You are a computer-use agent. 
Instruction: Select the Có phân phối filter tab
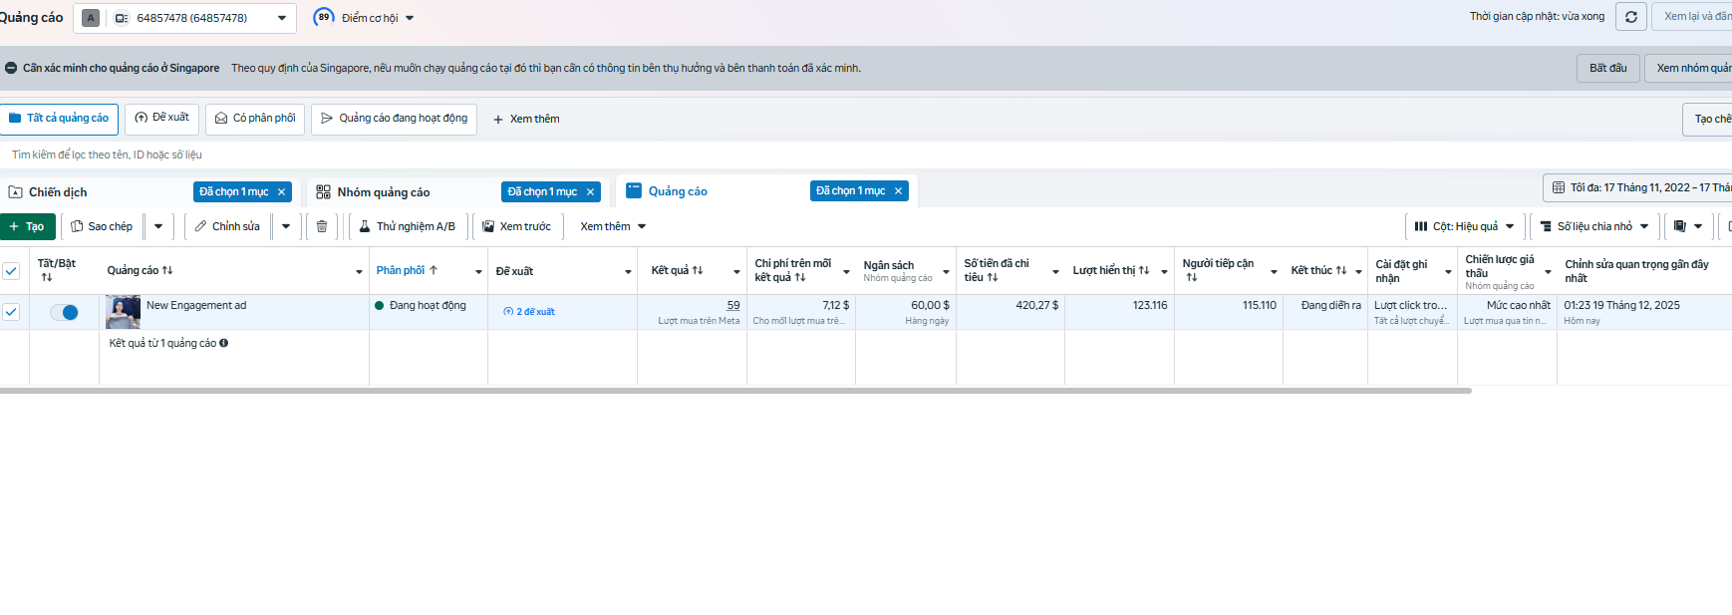[255, 119]
